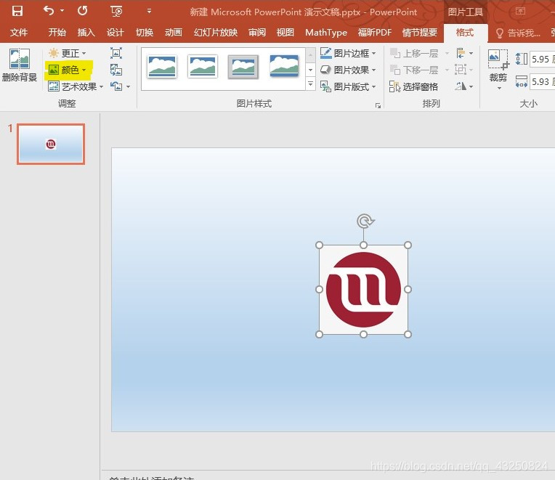Click the red logo picture on slide
The height and width of the screenshot is (480, 555).
coord(363,290)
